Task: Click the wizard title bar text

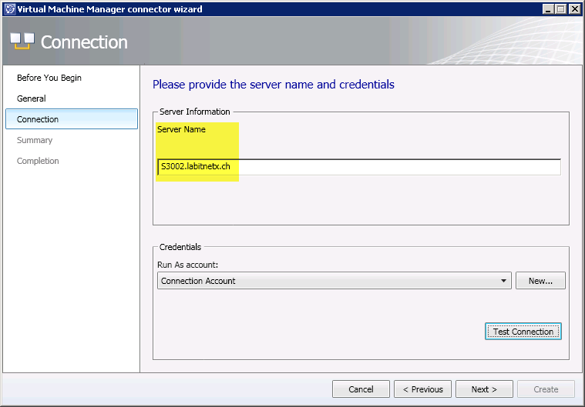Action: 109,9
